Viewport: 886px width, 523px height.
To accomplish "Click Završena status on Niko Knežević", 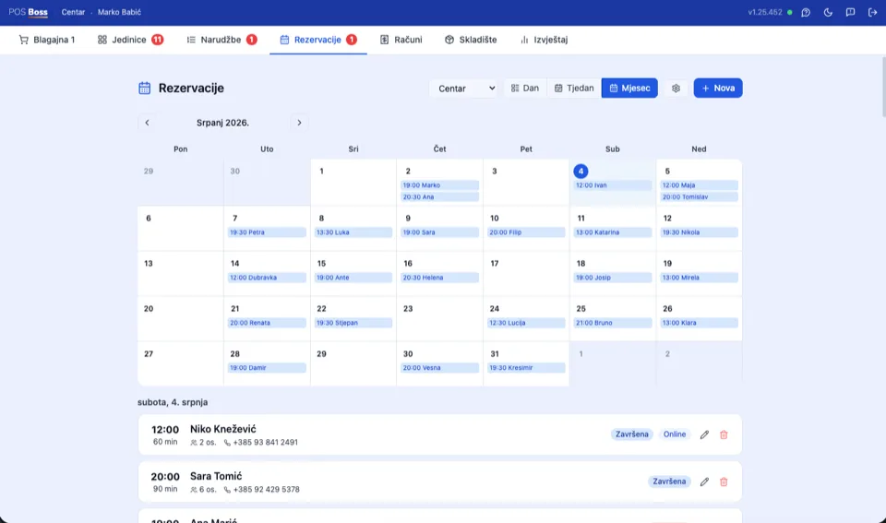I will click(x=631, y=434).
